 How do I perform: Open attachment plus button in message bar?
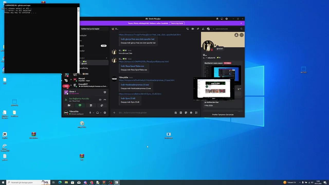tap(114, 113)
